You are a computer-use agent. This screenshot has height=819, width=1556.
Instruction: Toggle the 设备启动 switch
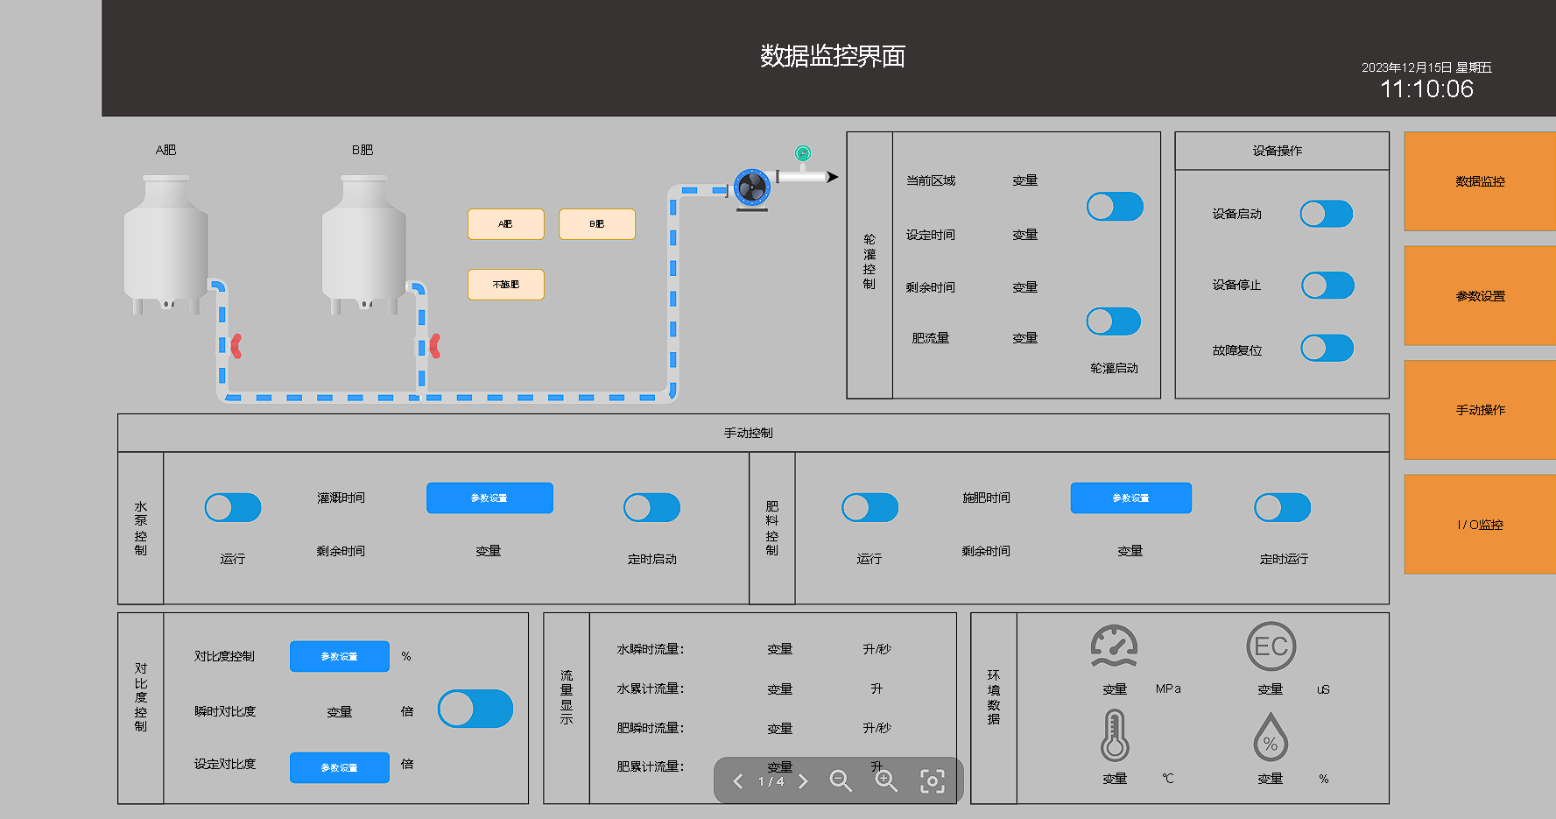click(x=1326, y=214)
